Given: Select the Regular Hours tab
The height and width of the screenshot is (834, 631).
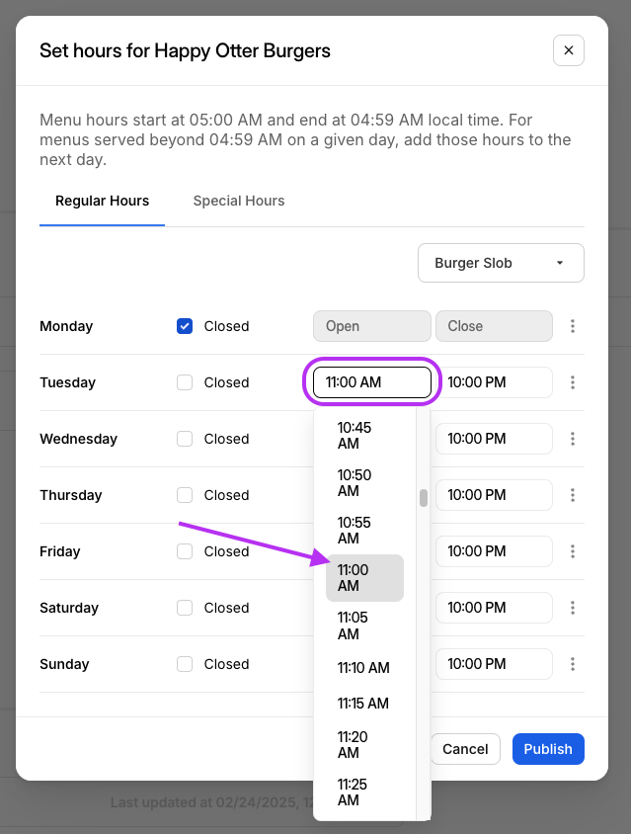Looking at the screenshot, I should (102, 201).
